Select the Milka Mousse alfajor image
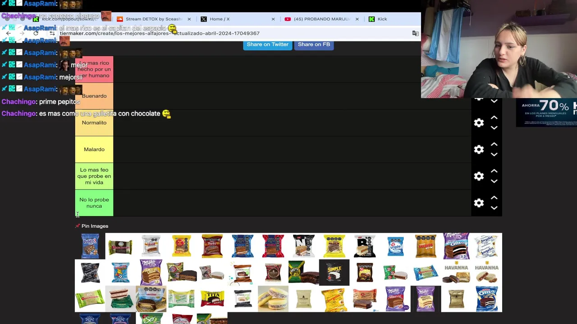 coord(395,299)
